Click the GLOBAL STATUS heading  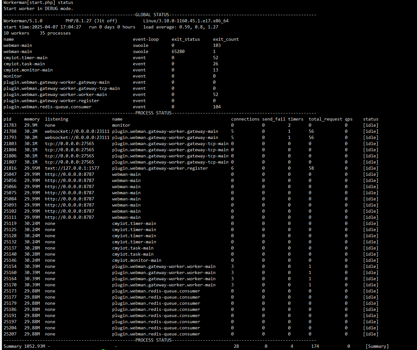tap(152, 15)
